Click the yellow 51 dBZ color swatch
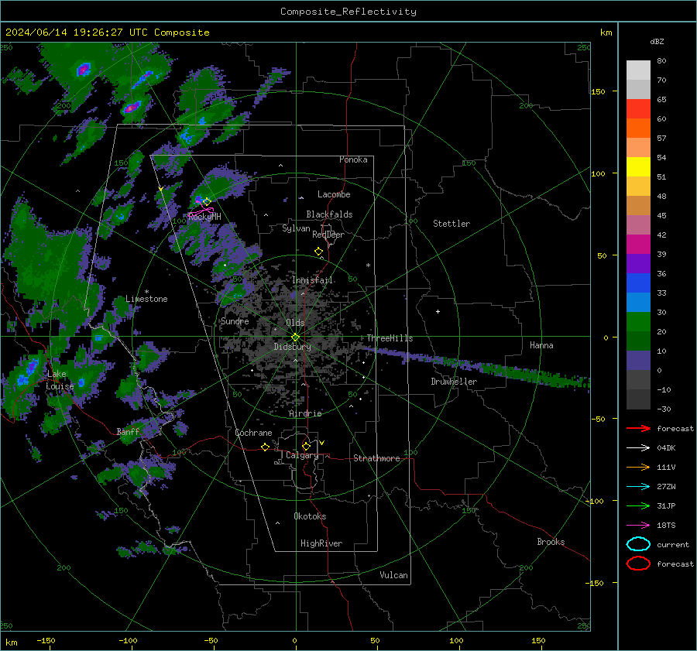The height and width of the screenshot is (651, 697). point(638,166)
